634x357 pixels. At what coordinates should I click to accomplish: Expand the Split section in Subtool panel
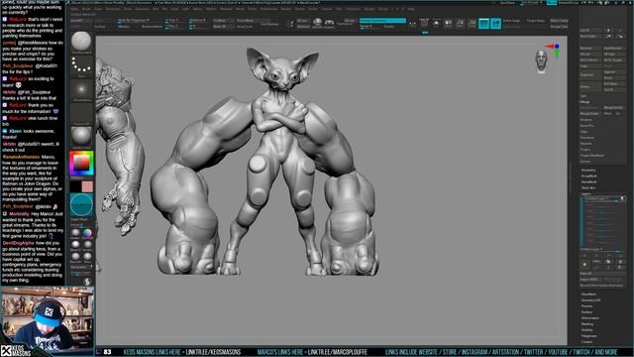583,96
